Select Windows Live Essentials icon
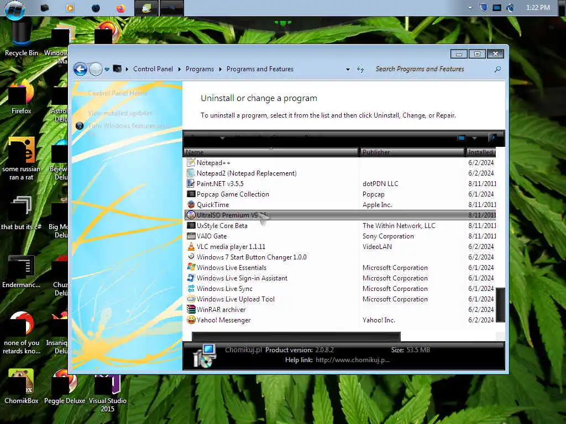Image resolution: width=566 pixels, height=424 pixels. coord(191,267)
